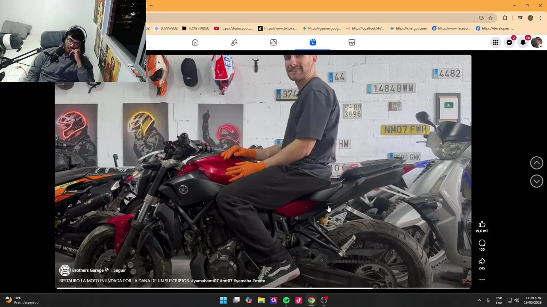
Task: Follow the page via Seguir
Action: [x=119, y=270]
